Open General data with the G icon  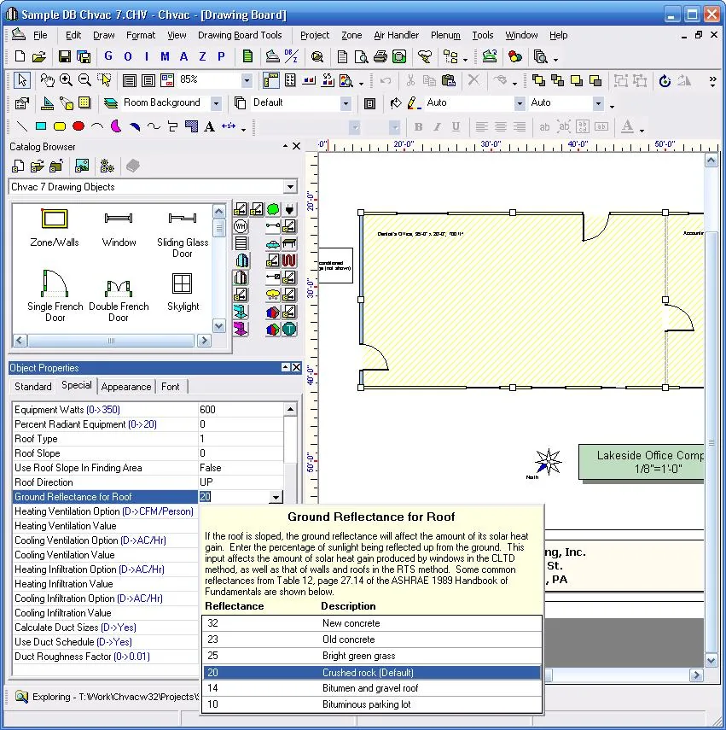click(x=108, y=56)
